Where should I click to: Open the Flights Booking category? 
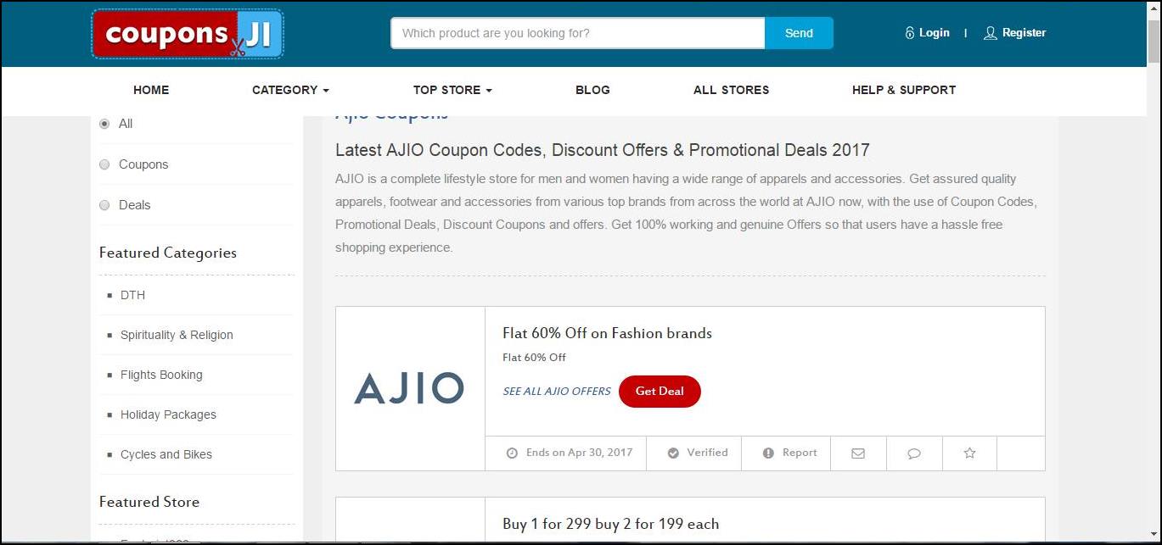pos(161,375)
